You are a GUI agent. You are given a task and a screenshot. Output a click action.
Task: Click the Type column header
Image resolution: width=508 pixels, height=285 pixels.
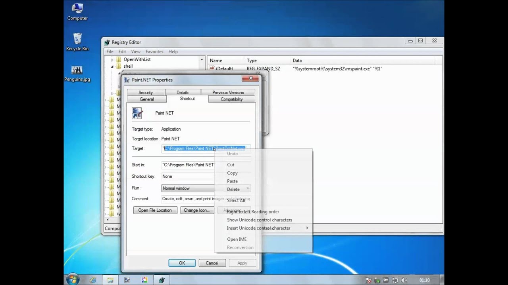(267, 61)
